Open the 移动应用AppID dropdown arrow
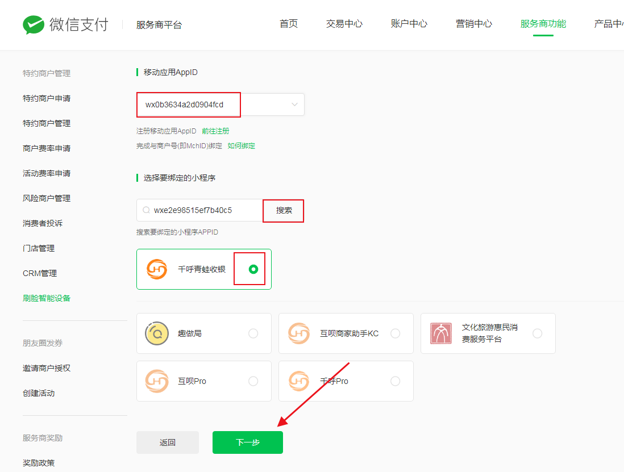 pyautogui.click(x=294, y=105)
